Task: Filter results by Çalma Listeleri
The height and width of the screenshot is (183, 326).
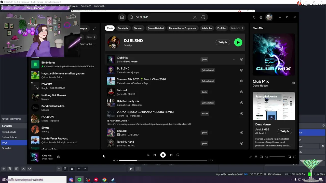Action: (x=156, y=28)
